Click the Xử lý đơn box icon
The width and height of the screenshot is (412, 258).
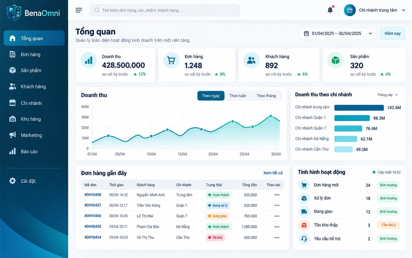pos(304,198)
